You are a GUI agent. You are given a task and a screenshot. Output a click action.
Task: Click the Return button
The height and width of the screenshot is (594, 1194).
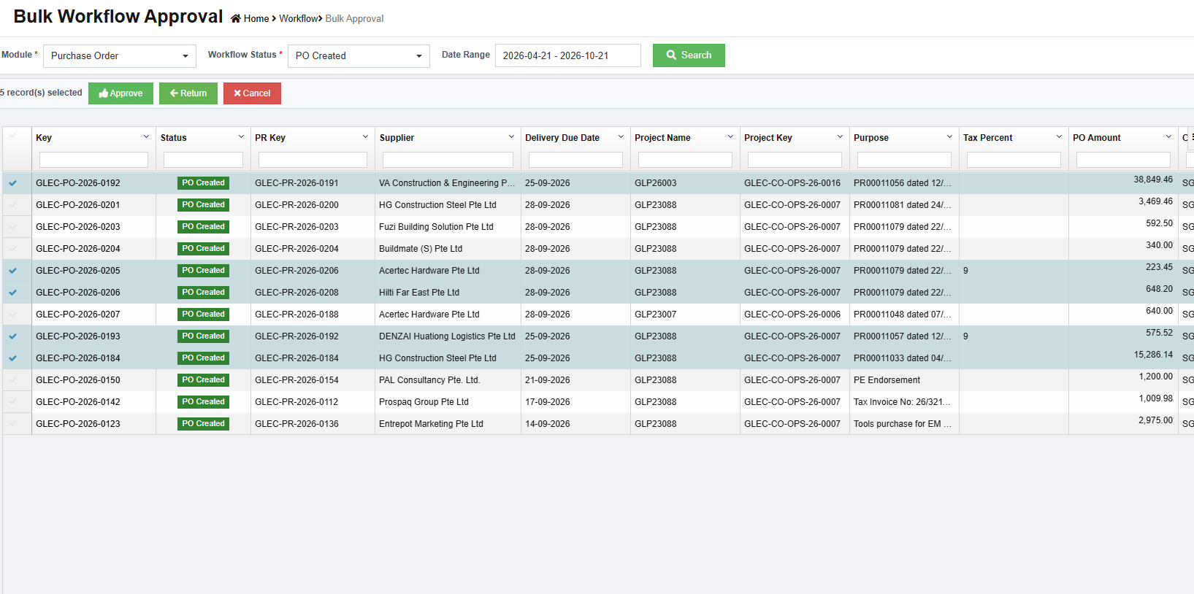[x=188, y=93]
